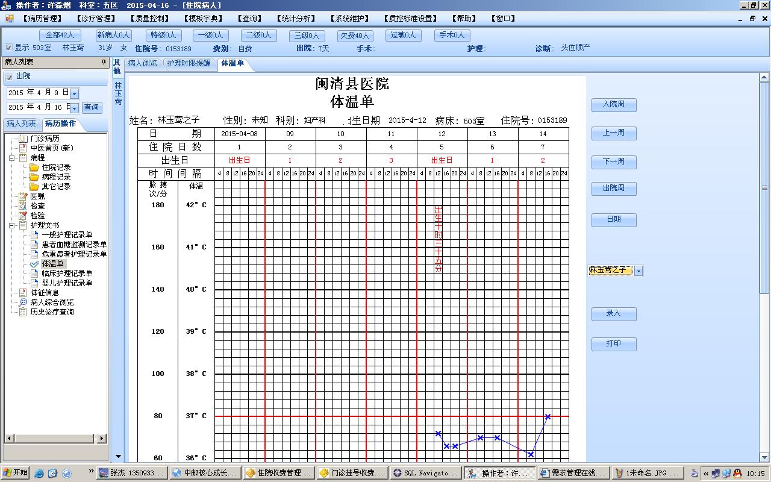Open the start date dropdown (4月9日)

click(x=75, y=93)
